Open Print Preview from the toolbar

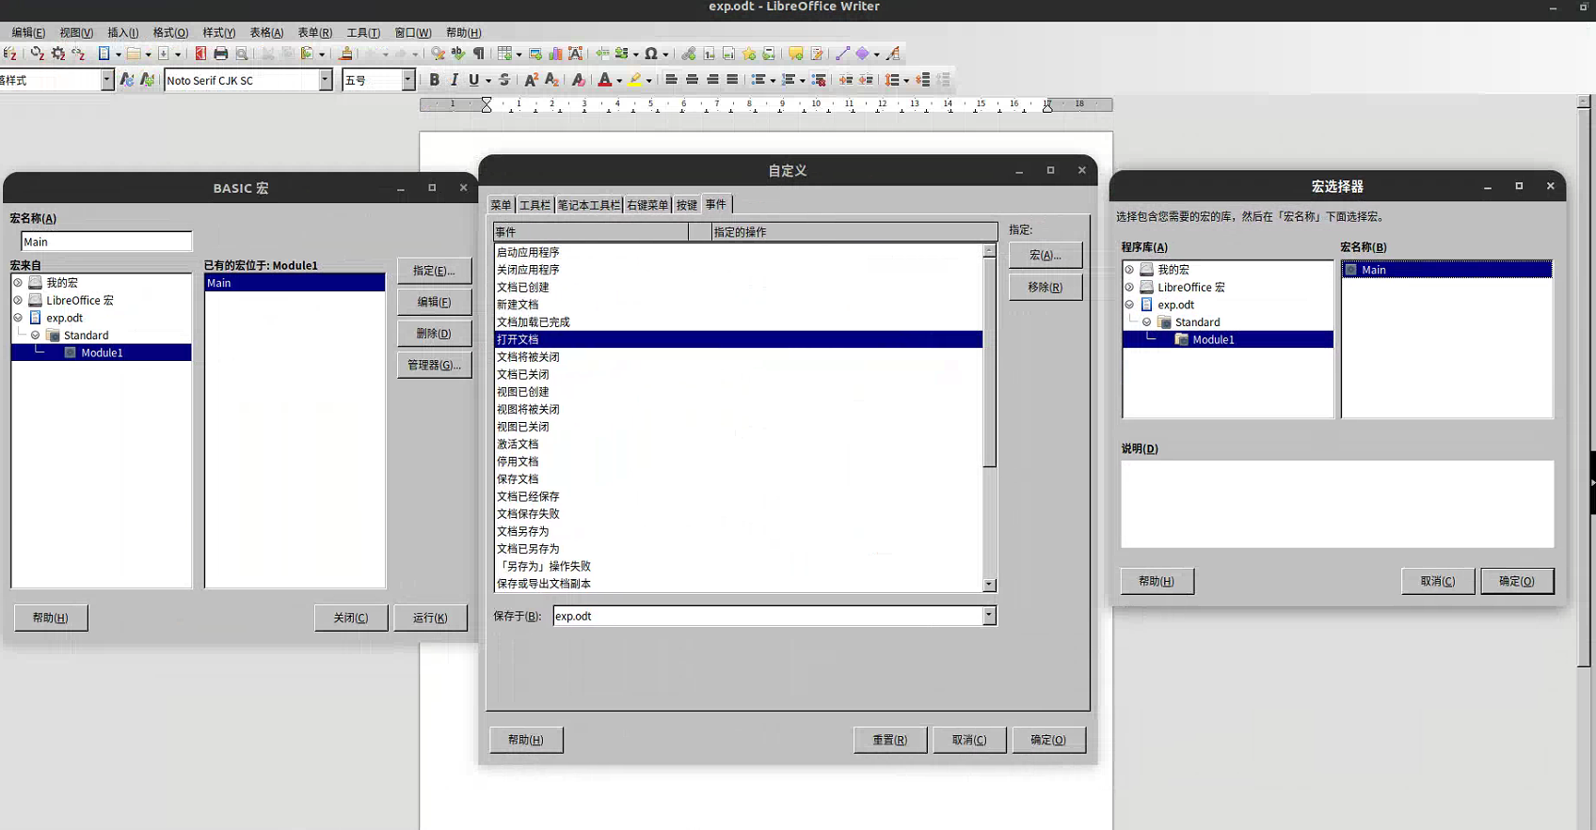[x=242, y=54]
